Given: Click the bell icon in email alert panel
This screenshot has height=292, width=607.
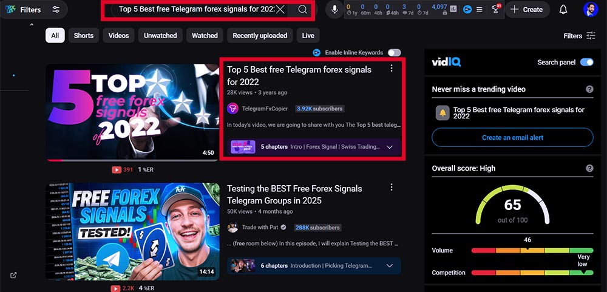Looking at the screenshot, I should click(443, 113).
